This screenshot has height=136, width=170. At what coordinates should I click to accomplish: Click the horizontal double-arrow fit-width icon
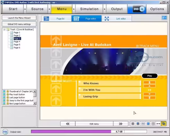pos(158,124)
